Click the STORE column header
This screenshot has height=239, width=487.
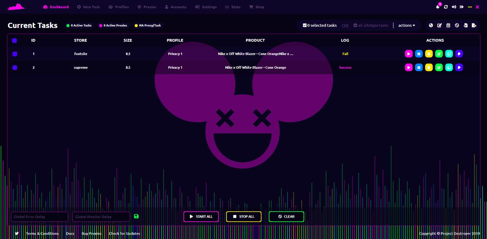pyautogui.click(x=80, y=40)
